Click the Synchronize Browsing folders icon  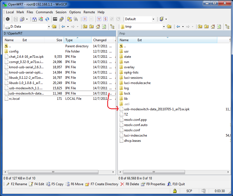point(69,19)
